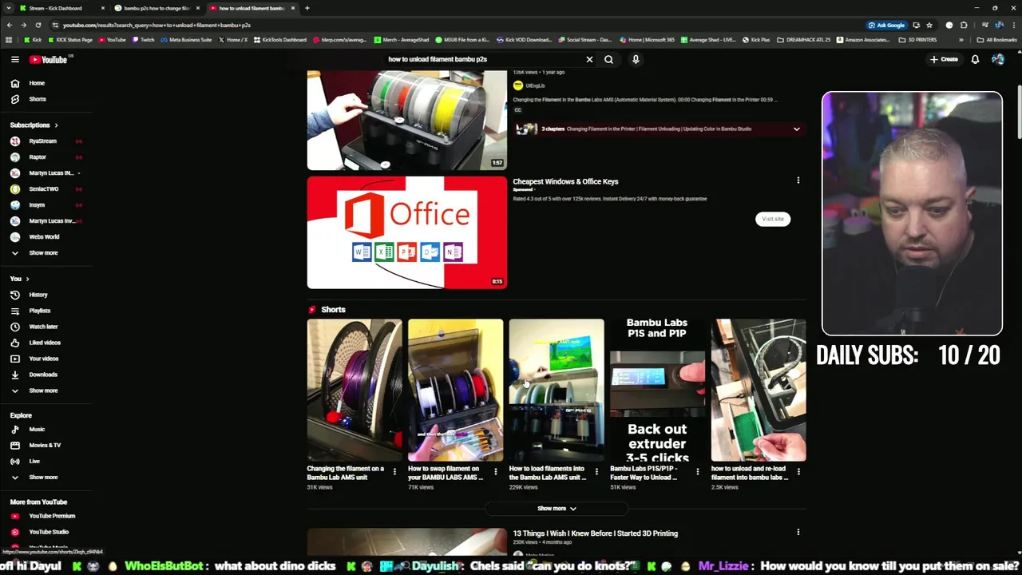Open the KICK Status Page bookmark
The height and width of the screenshot is (575, 1022).
[69, 39]
